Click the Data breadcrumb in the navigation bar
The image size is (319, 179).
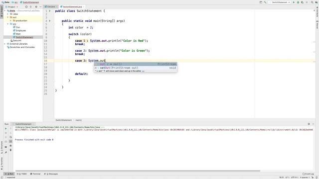coord(5,2)
